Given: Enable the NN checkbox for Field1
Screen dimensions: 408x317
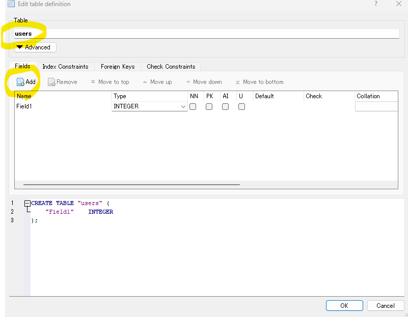Looking at the screenshot, I should 193,107.
